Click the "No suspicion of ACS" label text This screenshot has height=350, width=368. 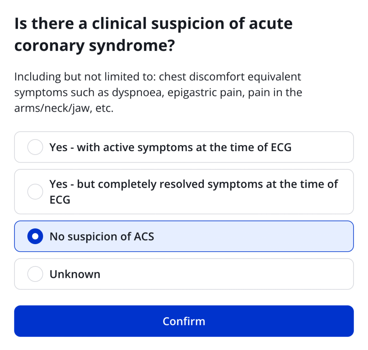(x=102, y=237)
